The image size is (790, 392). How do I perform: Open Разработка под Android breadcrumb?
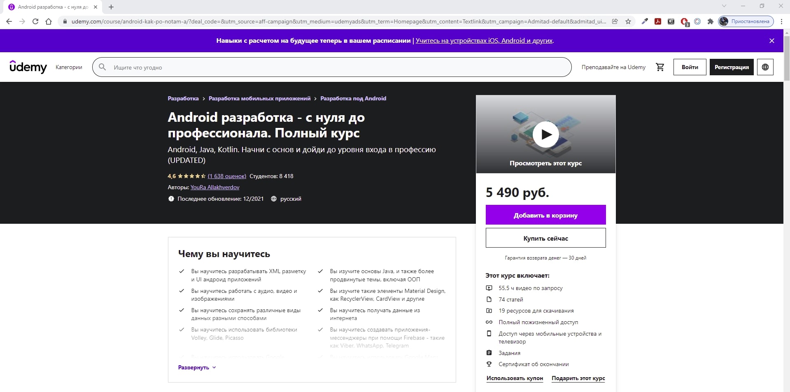tap(353, 98)
